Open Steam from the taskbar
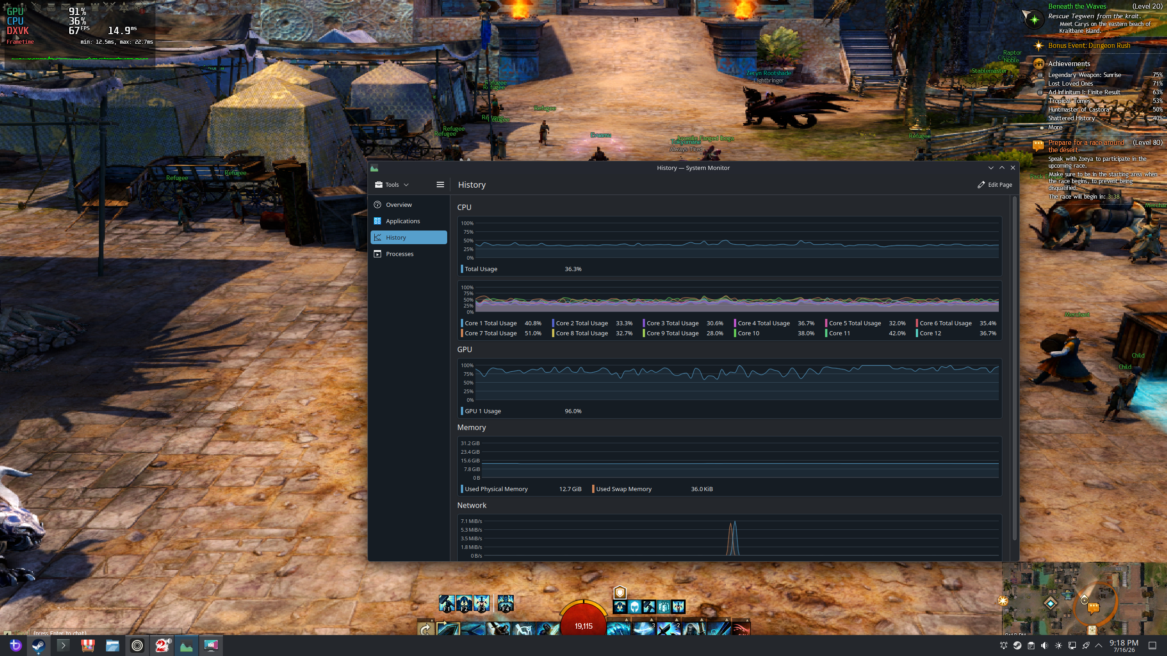Screen dimensions: 1167x656 39,645
